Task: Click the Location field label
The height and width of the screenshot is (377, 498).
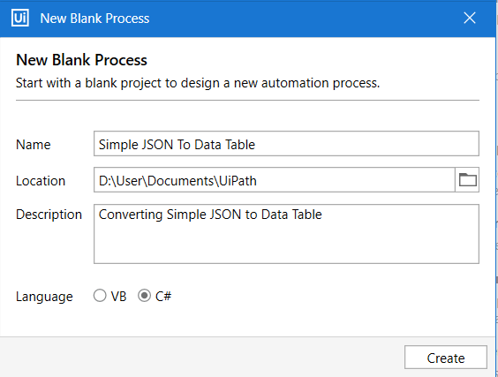Action: coord(41,181)
